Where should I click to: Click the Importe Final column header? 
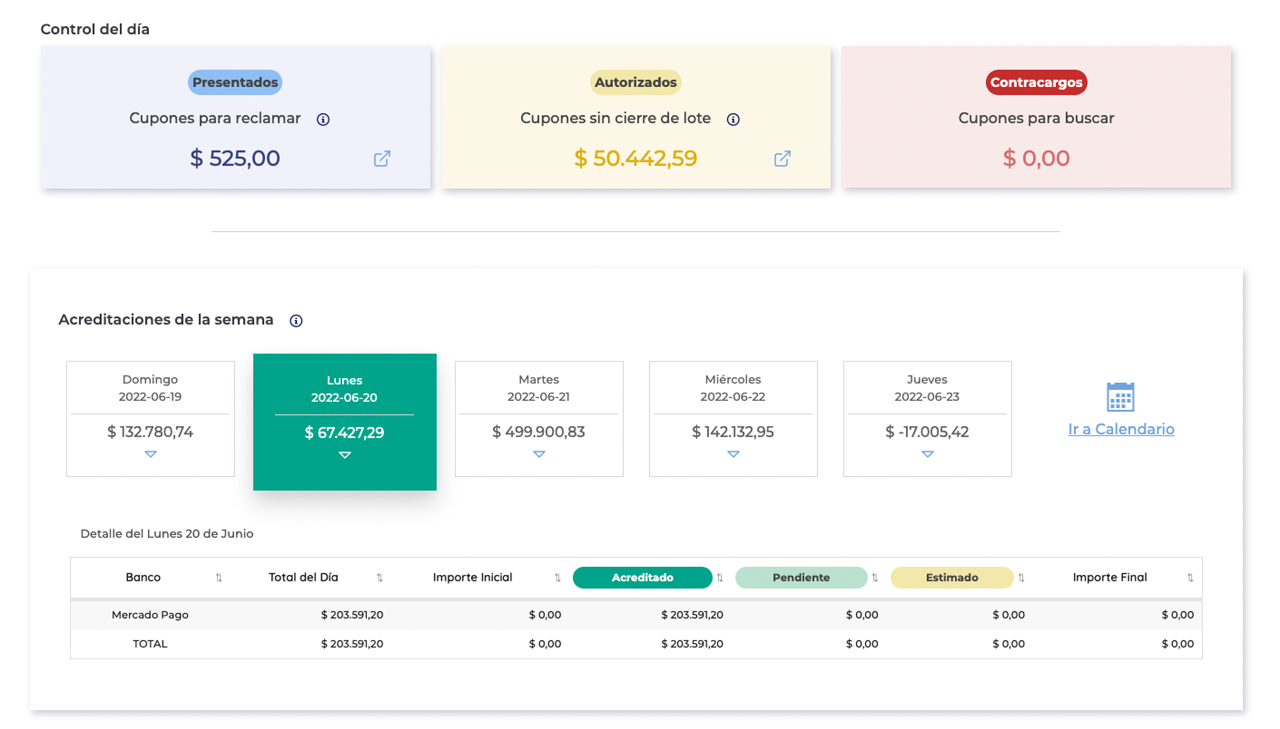(1109, 577)
